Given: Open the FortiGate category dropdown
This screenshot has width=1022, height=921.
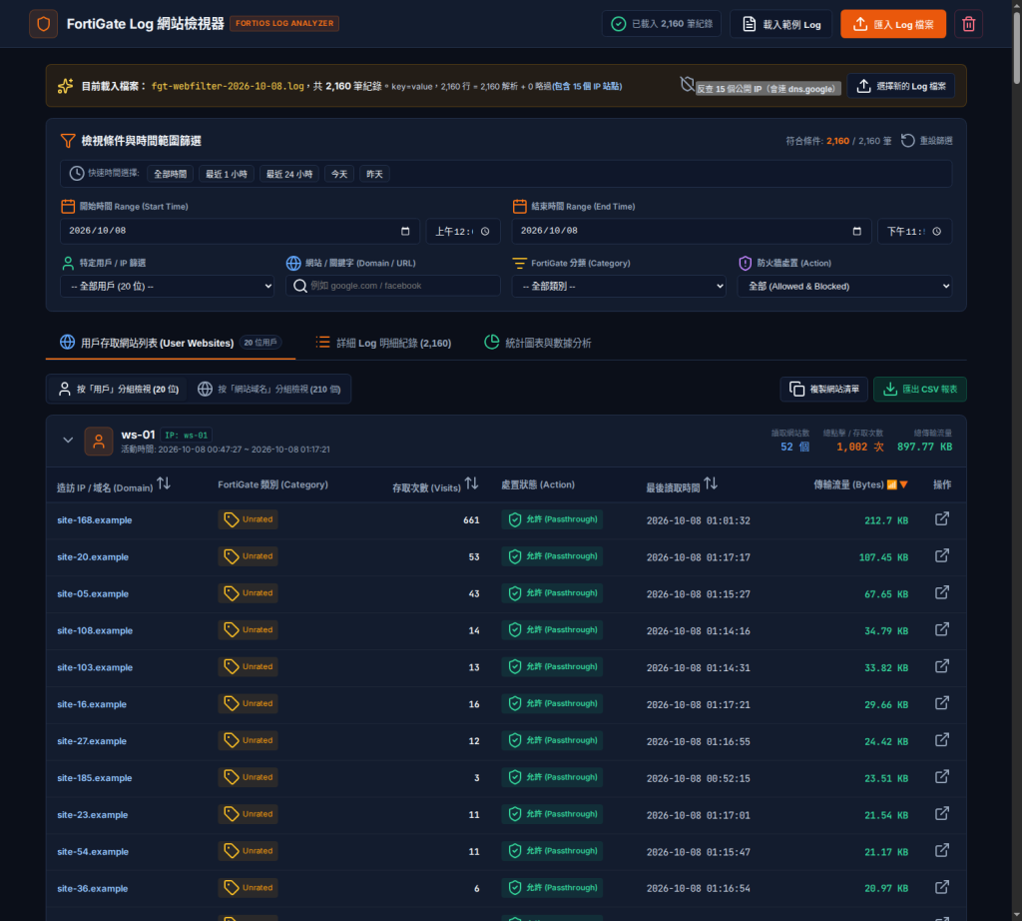Looking at the screenshot, I should [619, 287].
